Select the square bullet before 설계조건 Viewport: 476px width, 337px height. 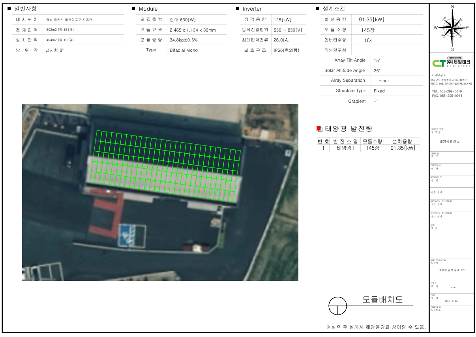[x=318, y=9]
